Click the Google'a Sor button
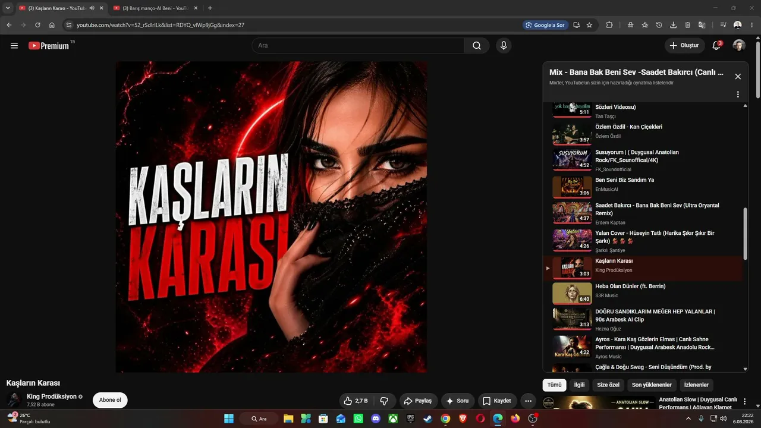The width and height of the screenshot is (761, 428). pos(545,25)
